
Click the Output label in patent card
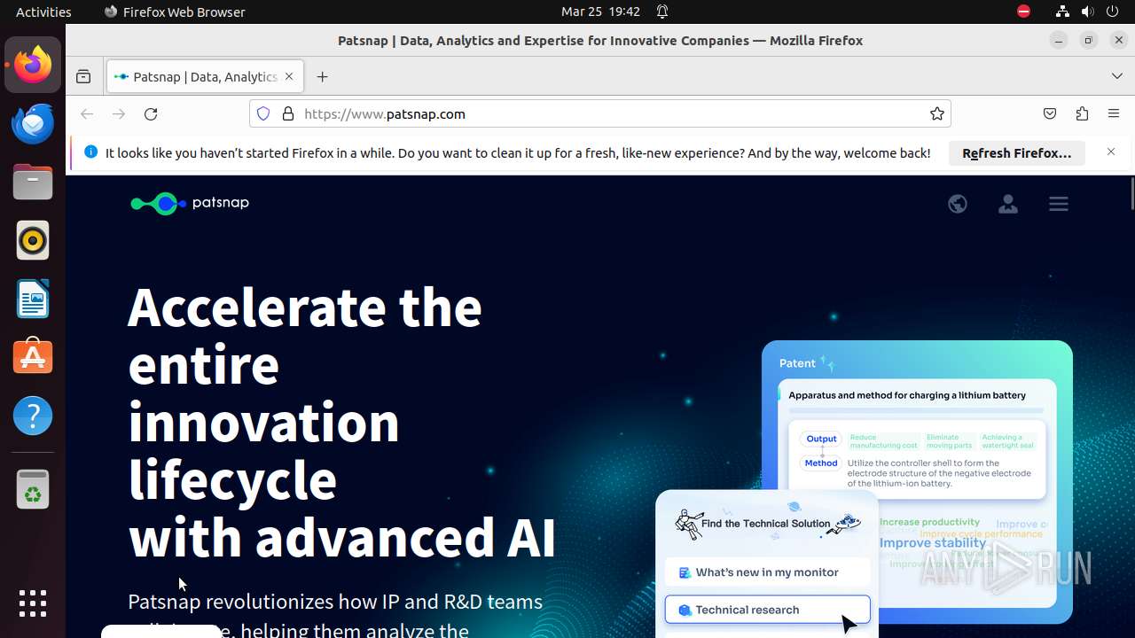tap(821, 439)
